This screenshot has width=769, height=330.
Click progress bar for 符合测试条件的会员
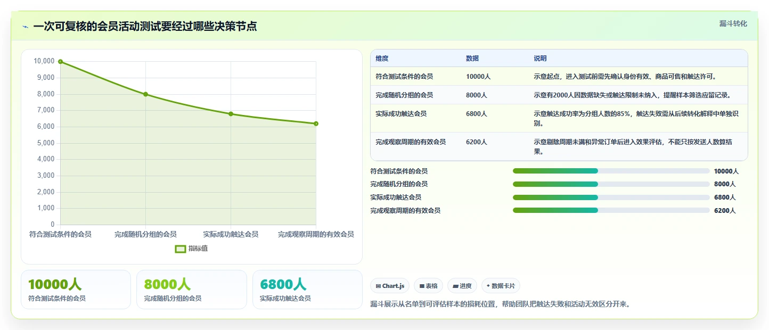point(611,171)
